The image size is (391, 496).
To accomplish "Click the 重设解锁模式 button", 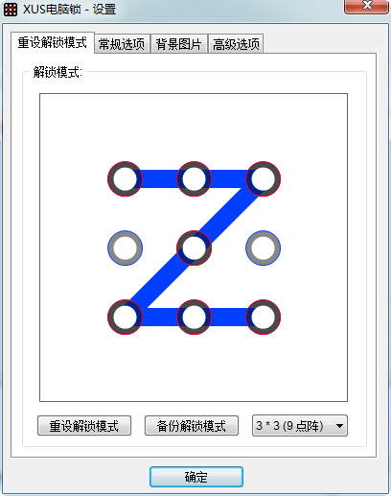I will click(x=84, y=426).
